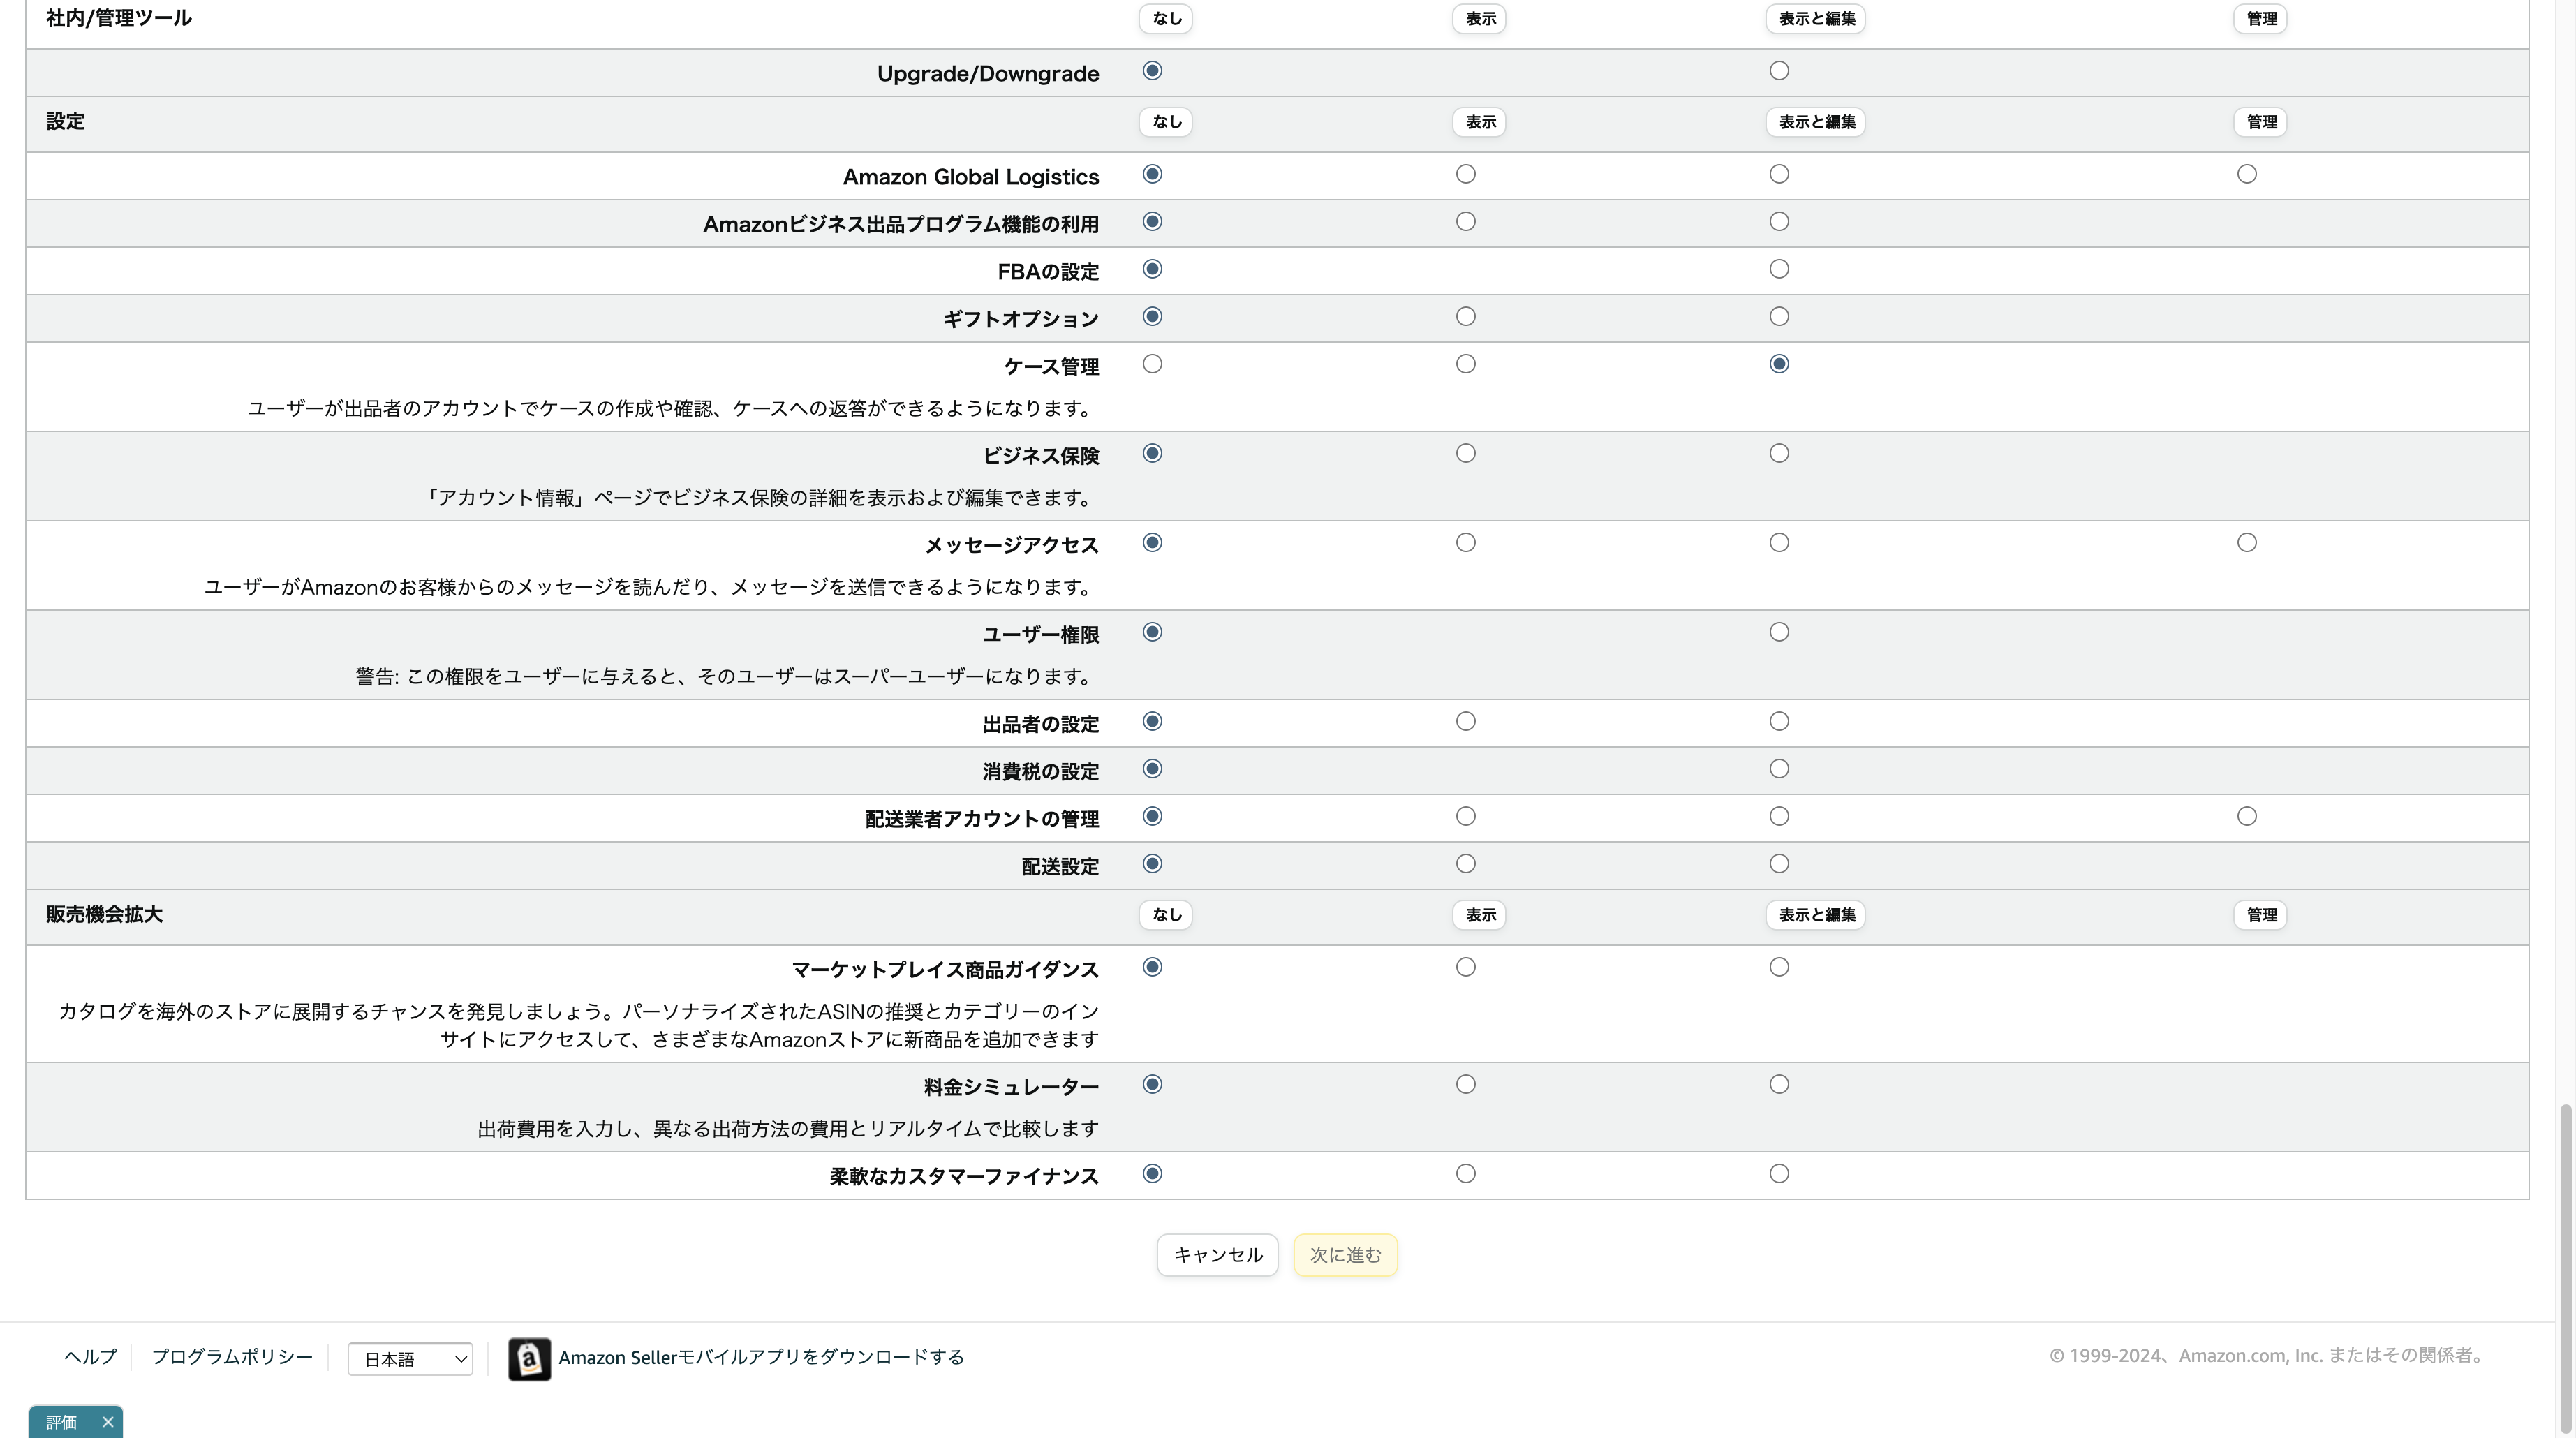Image resolution: width=2576 pixels, height=1438 pixels.
Task: Click 表示と編集 button in 社内/管理ツール header
Action: tap(1816, 19)
